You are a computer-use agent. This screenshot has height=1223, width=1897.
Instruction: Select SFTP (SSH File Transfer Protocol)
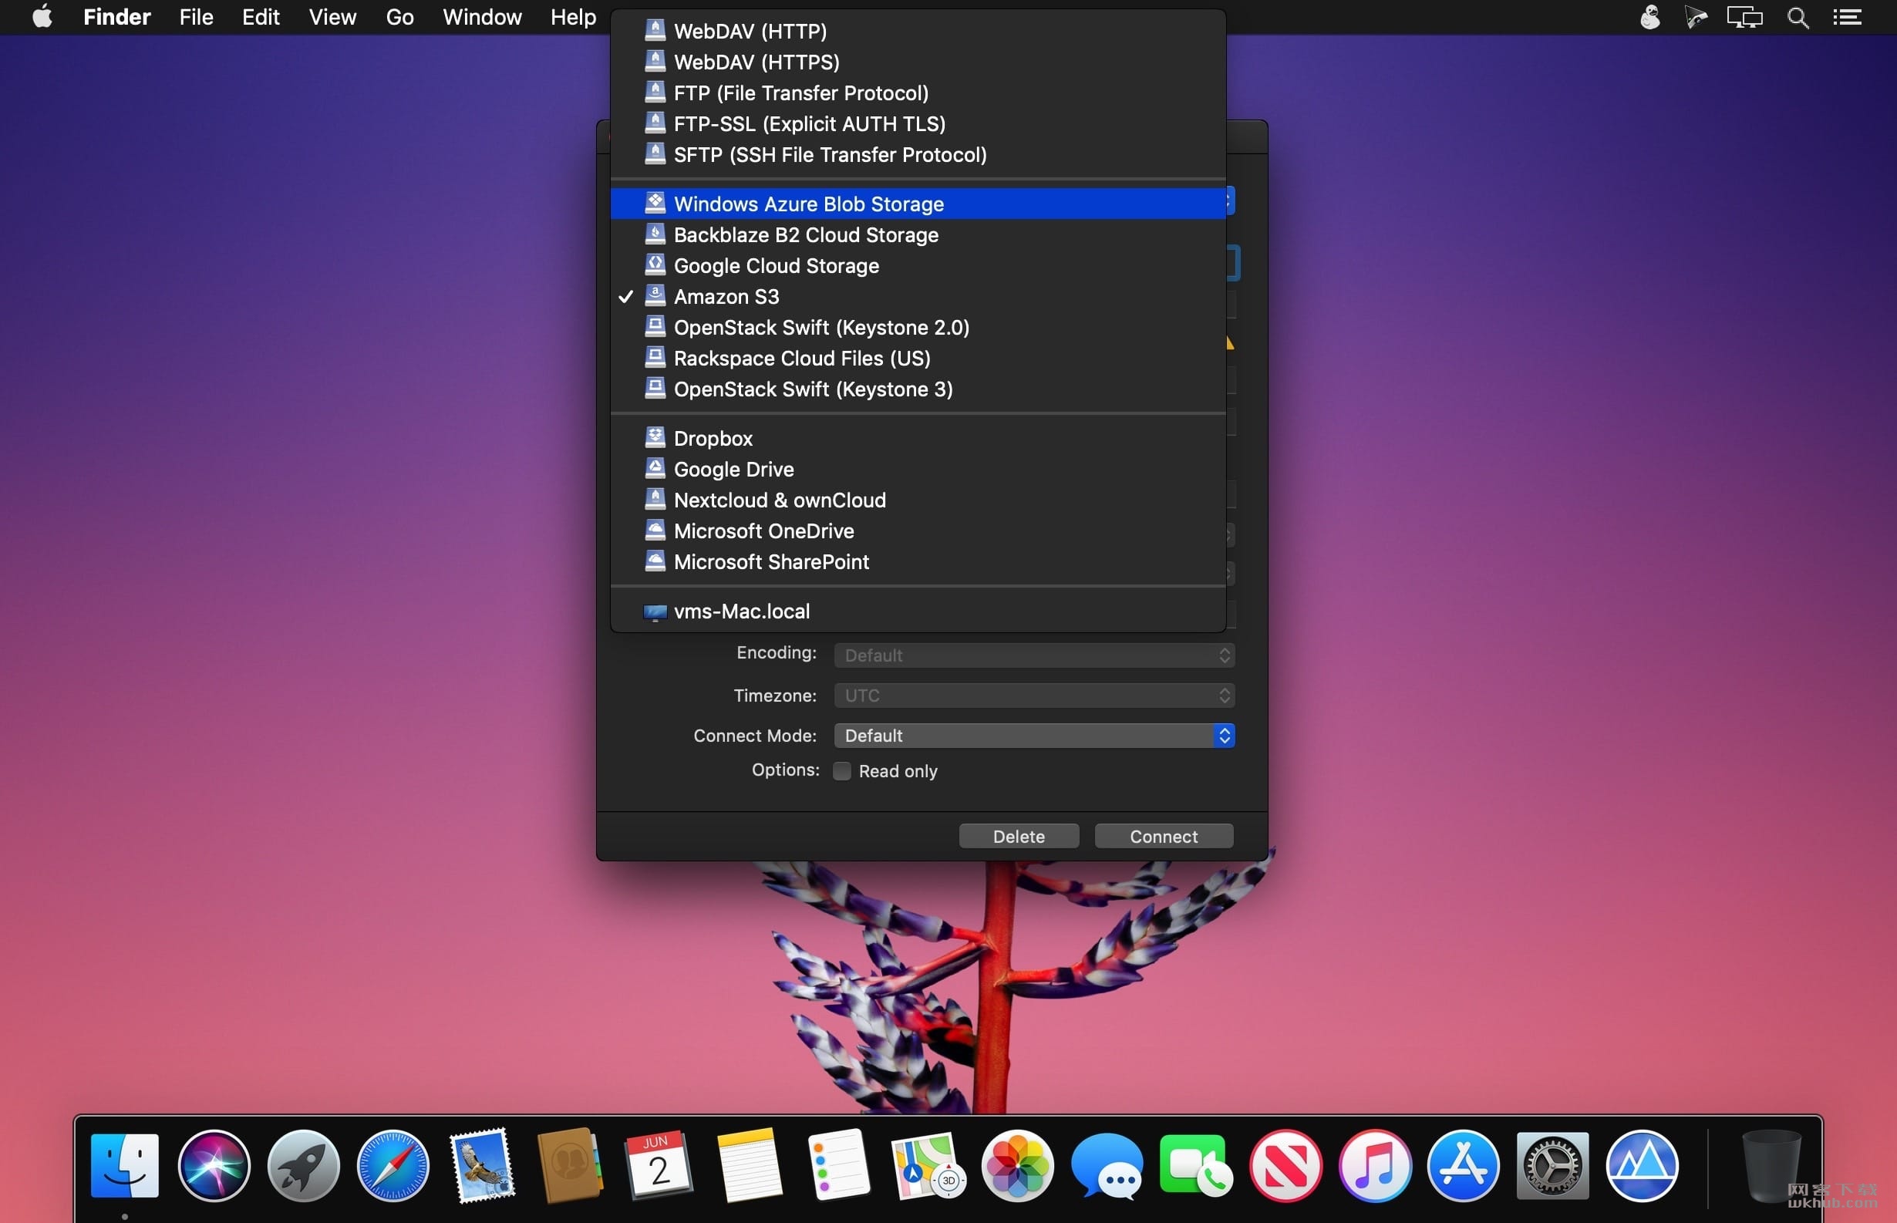tap(918, 155)
